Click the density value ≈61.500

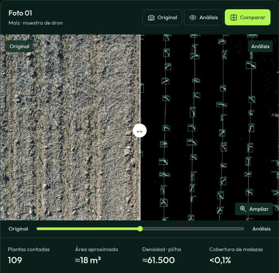159,260
